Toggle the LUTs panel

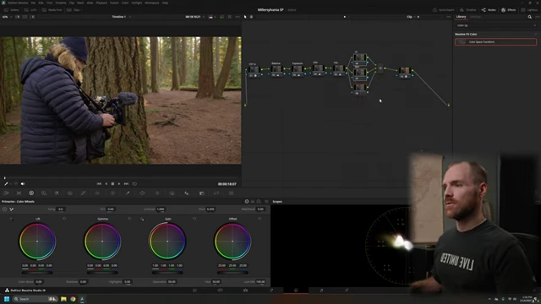pos(30,10)
